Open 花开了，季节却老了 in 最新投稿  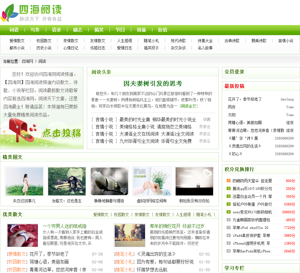245,99
